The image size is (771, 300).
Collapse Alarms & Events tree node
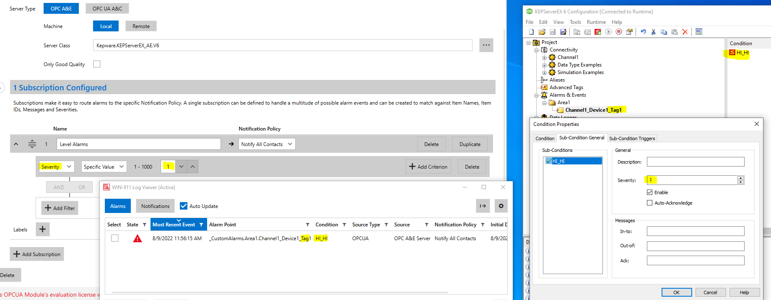tap(536, 95)
